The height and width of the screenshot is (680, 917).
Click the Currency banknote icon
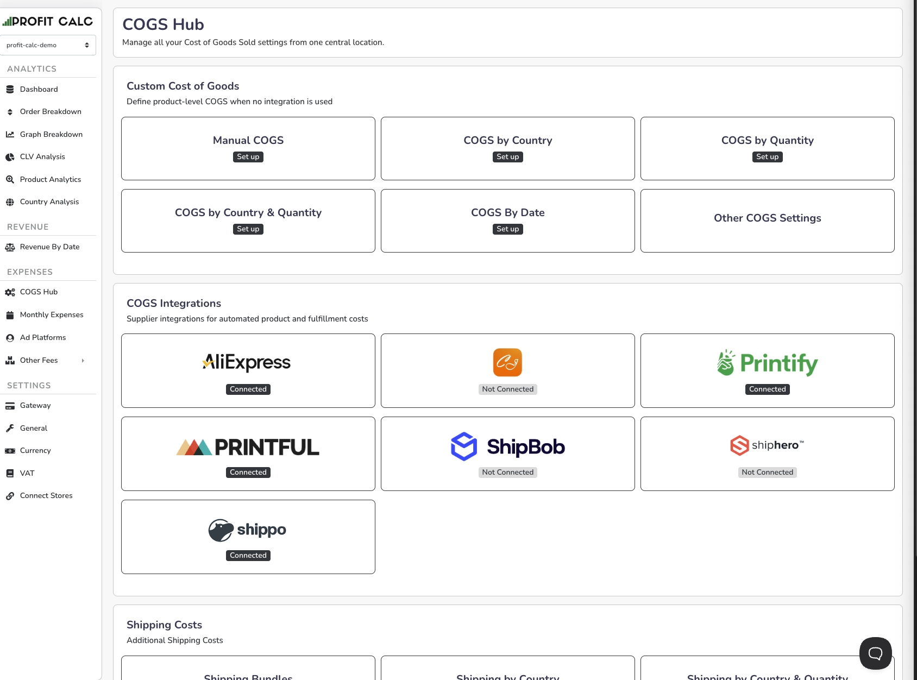point(10,451)
